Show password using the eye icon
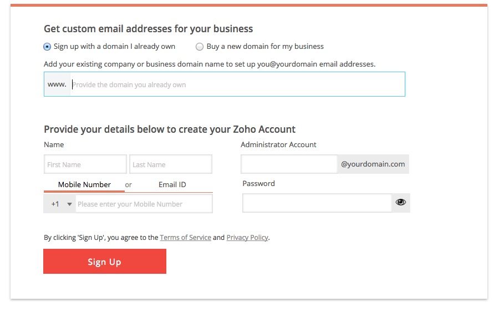This screenshot has width=499, height=311. click(x=400, y=203)
